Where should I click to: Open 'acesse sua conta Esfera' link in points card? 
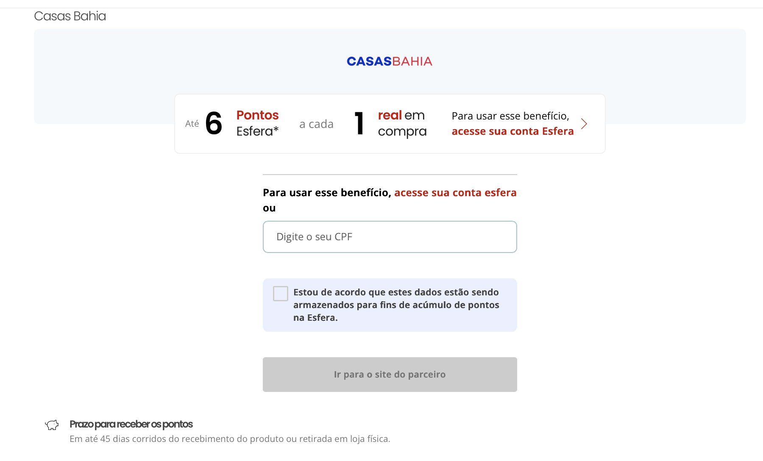(512, 131)
